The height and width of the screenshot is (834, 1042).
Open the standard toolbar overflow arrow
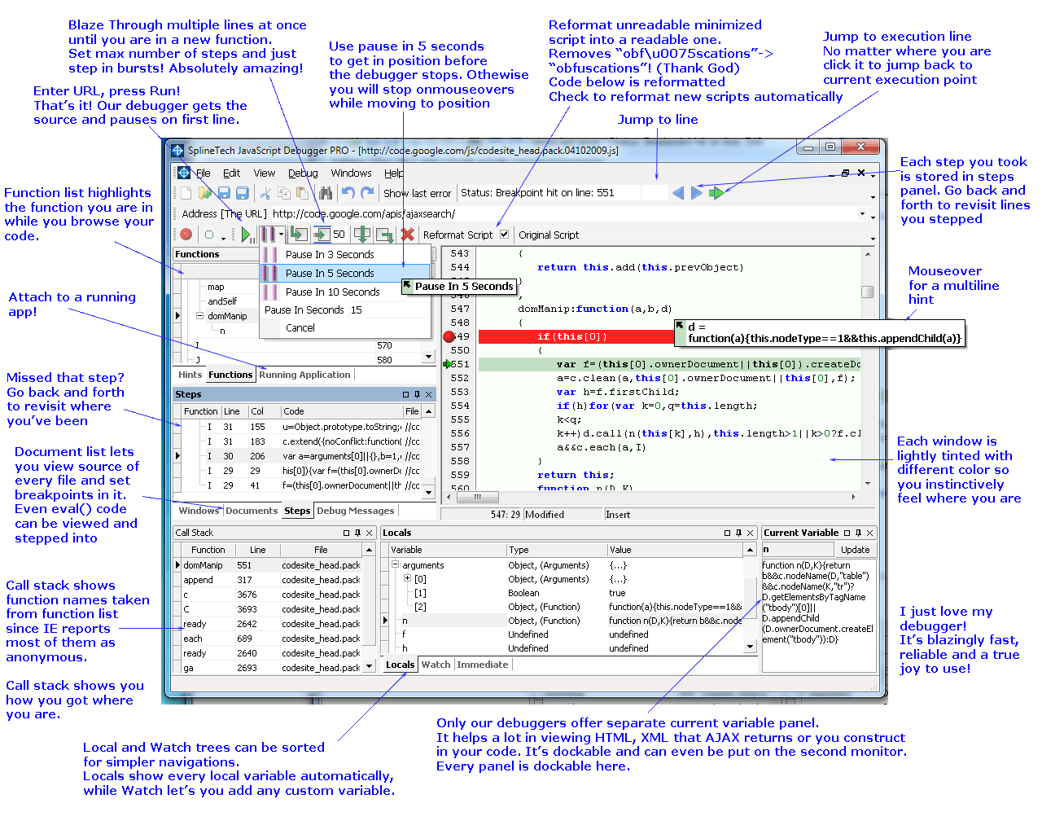(873, 196)
